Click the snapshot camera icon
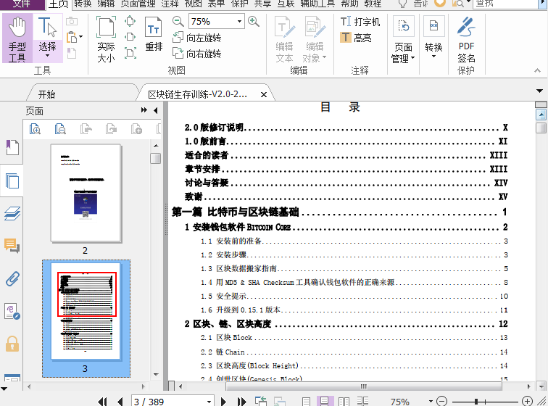The image size is (548, 406). [72, 21]
